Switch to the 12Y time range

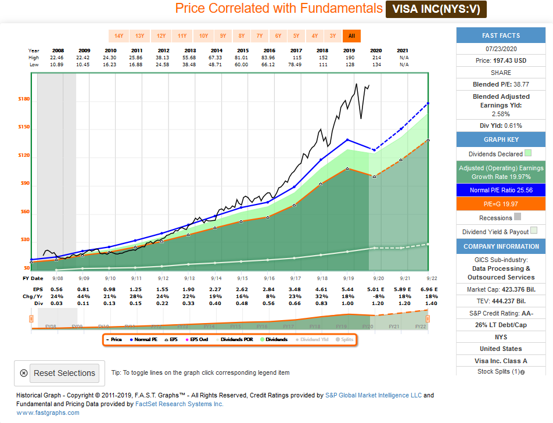tap(161, 36)
